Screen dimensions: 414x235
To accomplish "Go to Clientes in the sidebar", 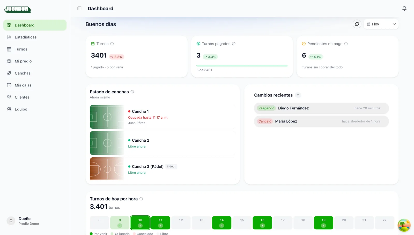I will click(35, 97).
